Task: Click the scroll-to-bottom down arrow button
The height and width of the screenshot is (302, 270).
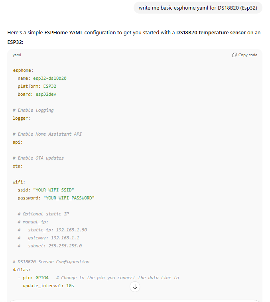Action: 135,286
